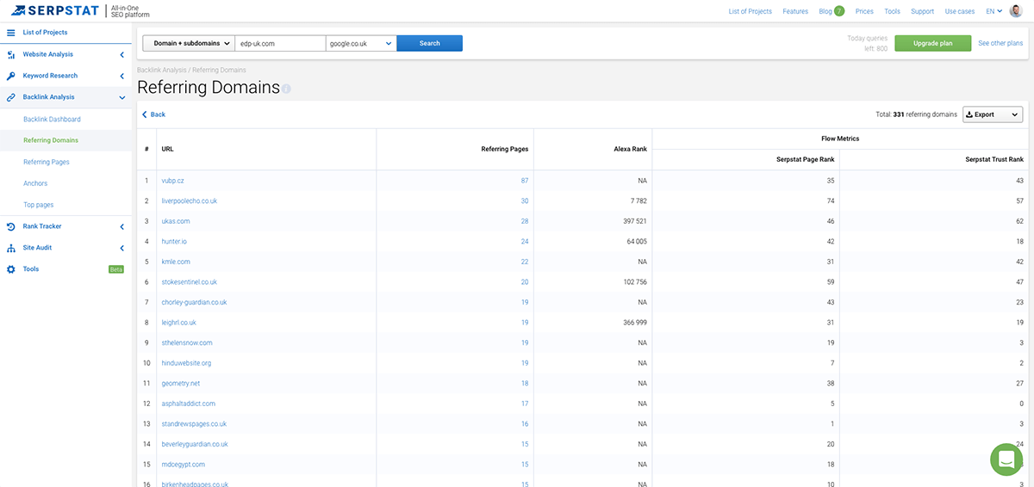1034x487 pixels.
Task: Click the Backlink Analysis breadcrumb
Action: (x=162, y=70)
